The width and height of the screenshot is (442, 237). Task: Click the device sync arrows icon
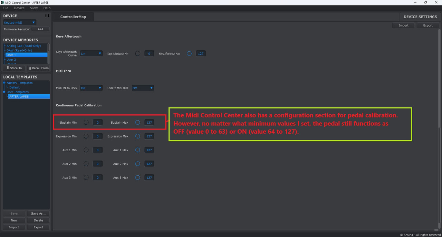tap(47, 16)
